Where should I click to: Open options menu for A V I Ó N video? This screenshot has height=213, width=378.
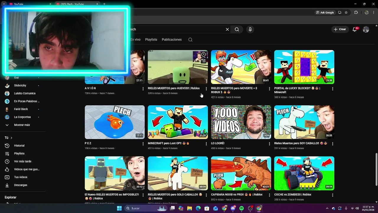tap(143, 89)
